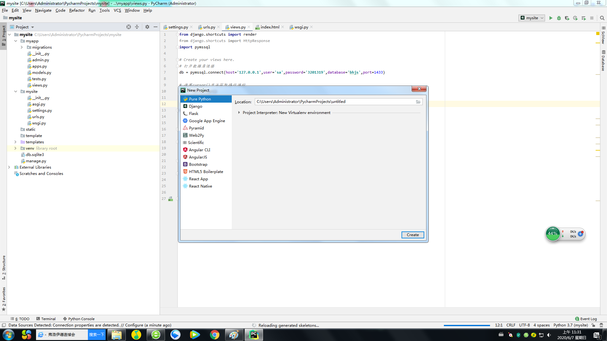Viewport: 607px width, 341px height.
Task: Open Chrome from the taskbar
Action: pos(215,335)
